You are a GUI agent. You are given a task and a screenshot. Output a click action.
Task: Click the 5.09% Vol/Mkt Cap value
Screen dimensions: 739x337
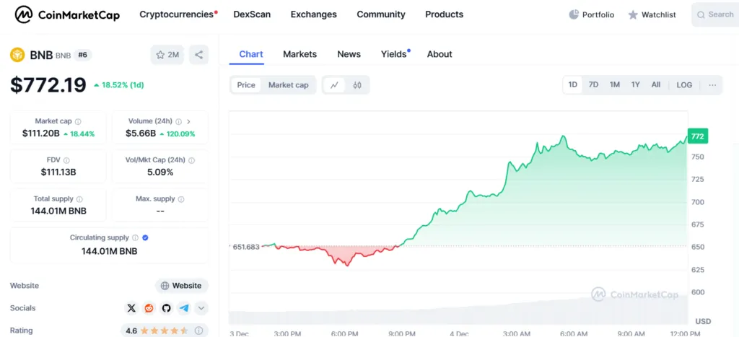(160, 172)
